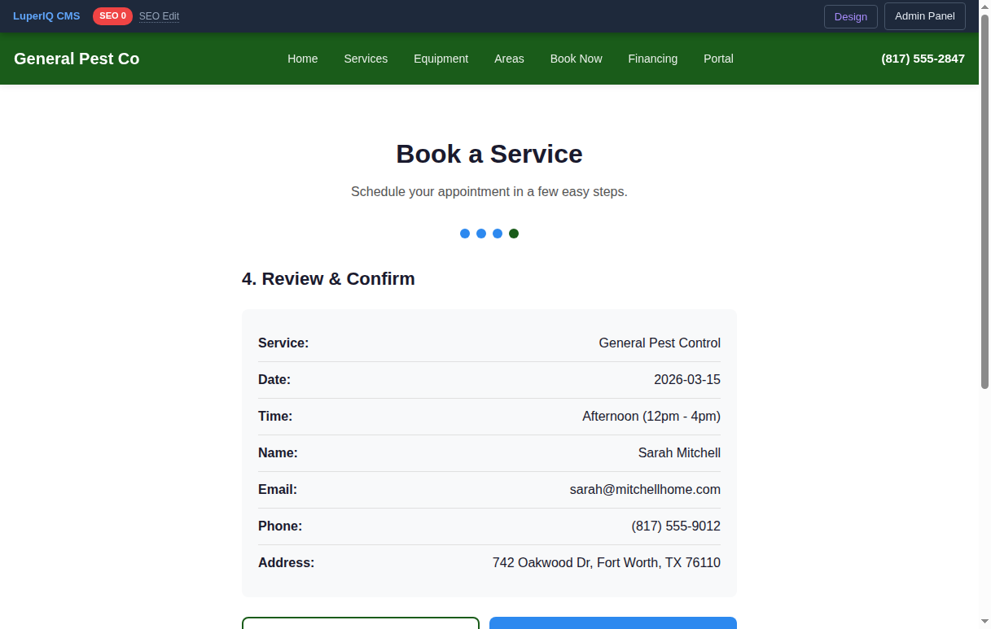Open the Equipment page

pyautogui.click(x=441, y=58)
